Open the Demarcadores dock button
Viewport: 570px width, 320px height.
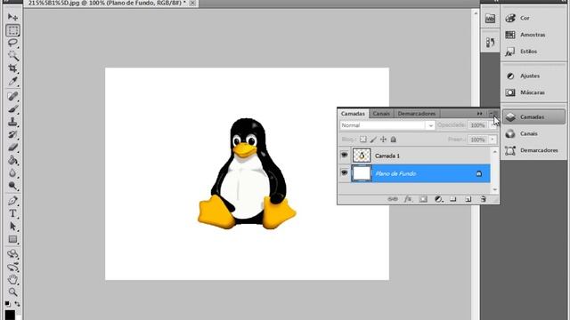533,150
